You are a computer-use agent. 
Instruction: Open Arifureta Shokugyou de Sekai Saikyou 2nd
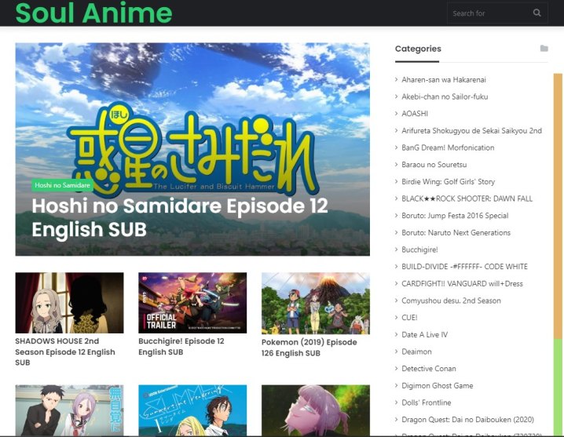pyautogui.click(x=471, y=131)
